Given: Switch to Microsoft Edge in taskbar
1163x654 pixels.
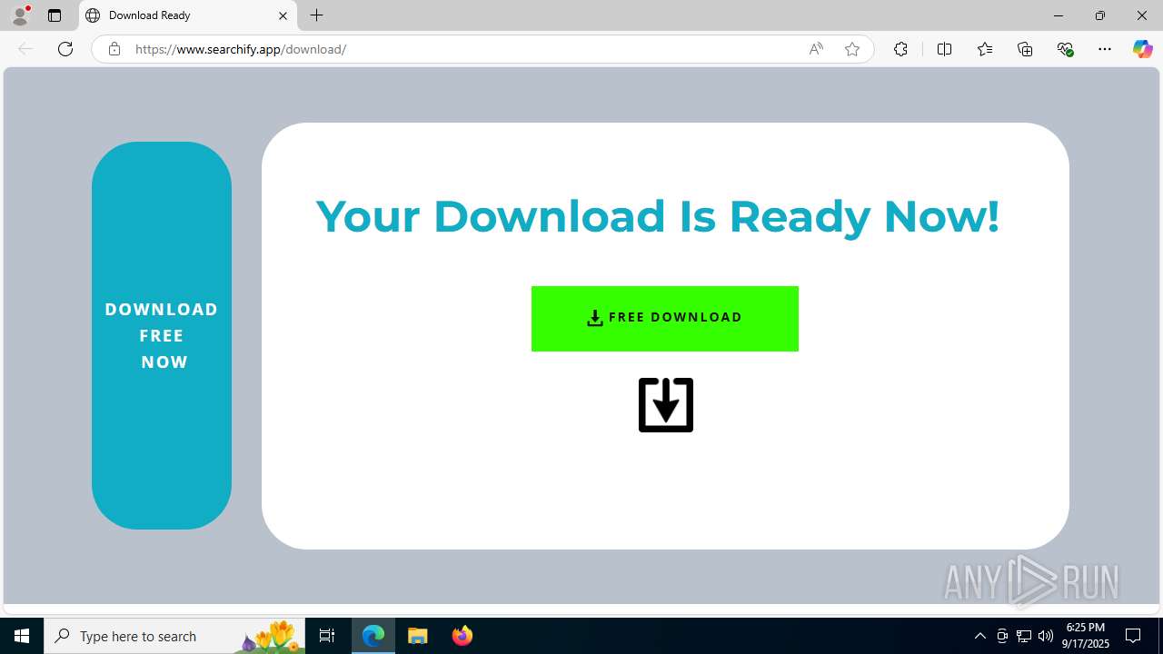Looking at the screenshot, I should click(373, 636).
